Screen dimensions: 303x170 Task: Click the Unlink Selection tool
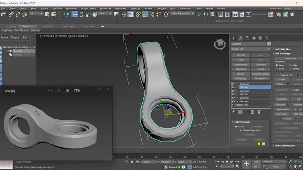[18, 15]
